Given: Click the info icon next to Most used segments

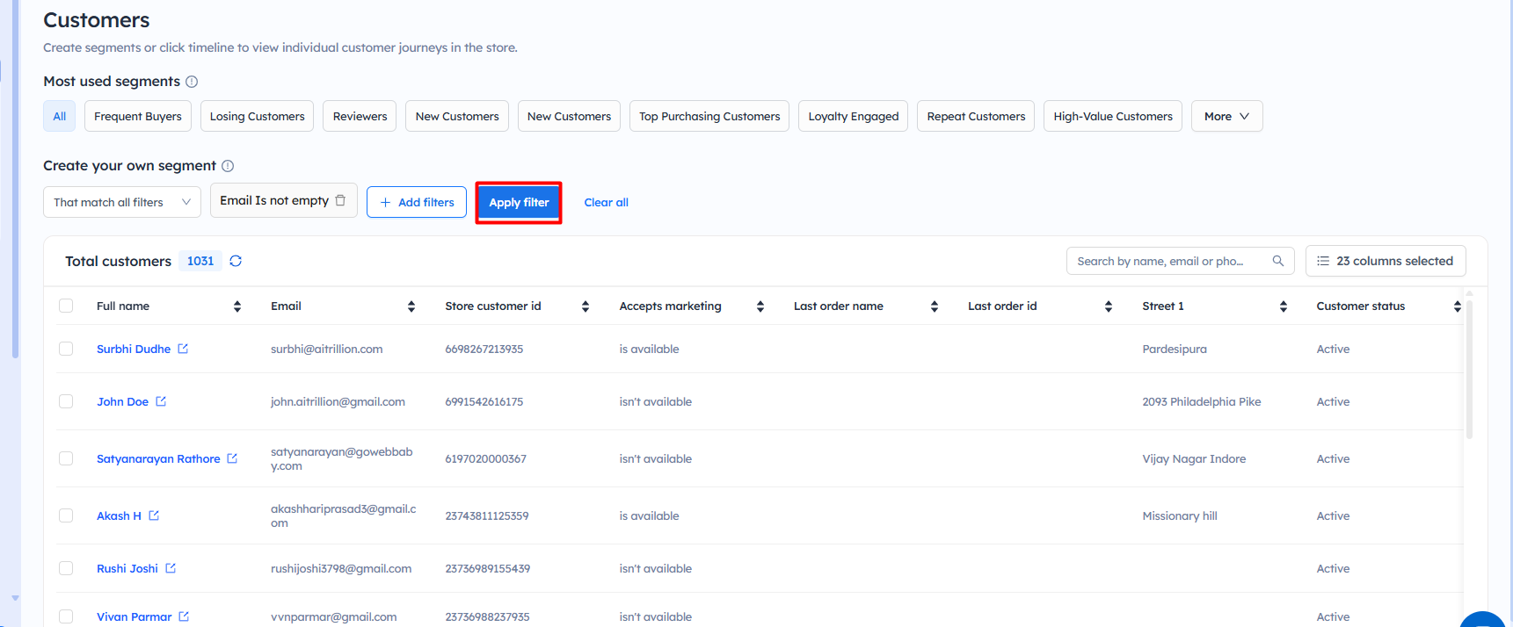Looking at the screenshot, I should click(x=192, y=82).
